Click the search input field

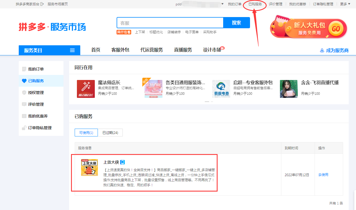[x=170, y=23]
